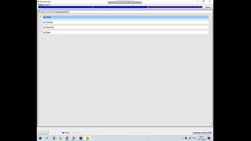Click the third segment of the progress bar
251x141 pixels.
(x=175, y=7)
